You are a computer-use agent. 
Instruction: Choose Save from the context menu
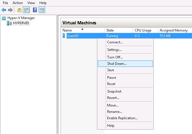125,70
